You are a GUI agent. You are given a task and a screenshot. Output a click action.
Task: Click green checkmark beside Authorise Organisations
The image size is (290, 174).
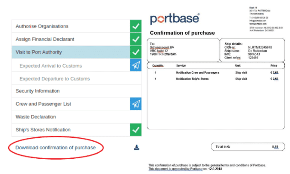tap(136, 26)
